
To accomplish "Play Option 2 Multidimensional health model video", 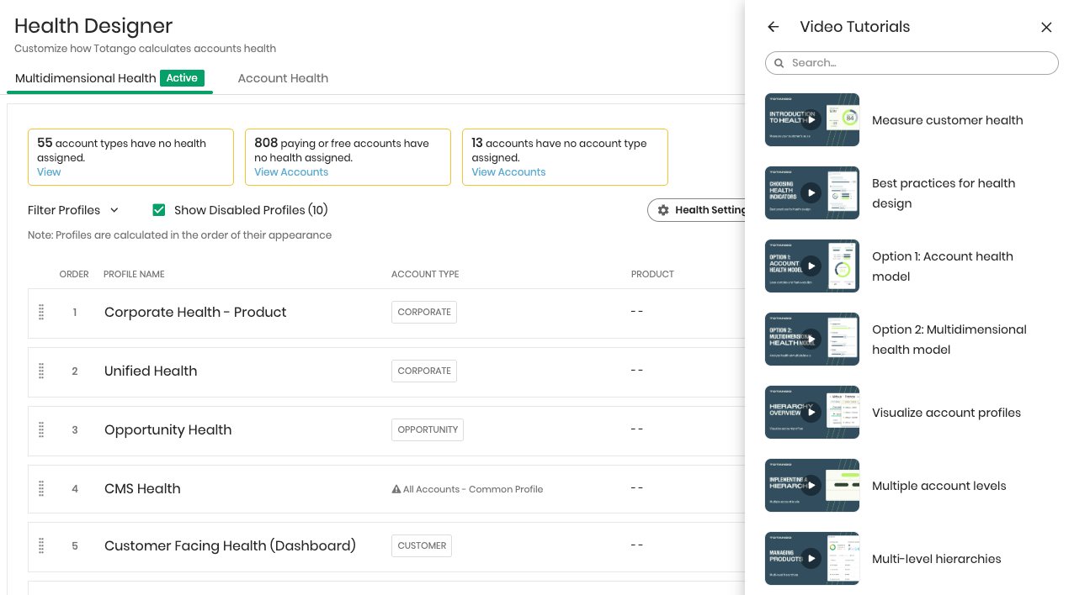I will tap(811, 339).
